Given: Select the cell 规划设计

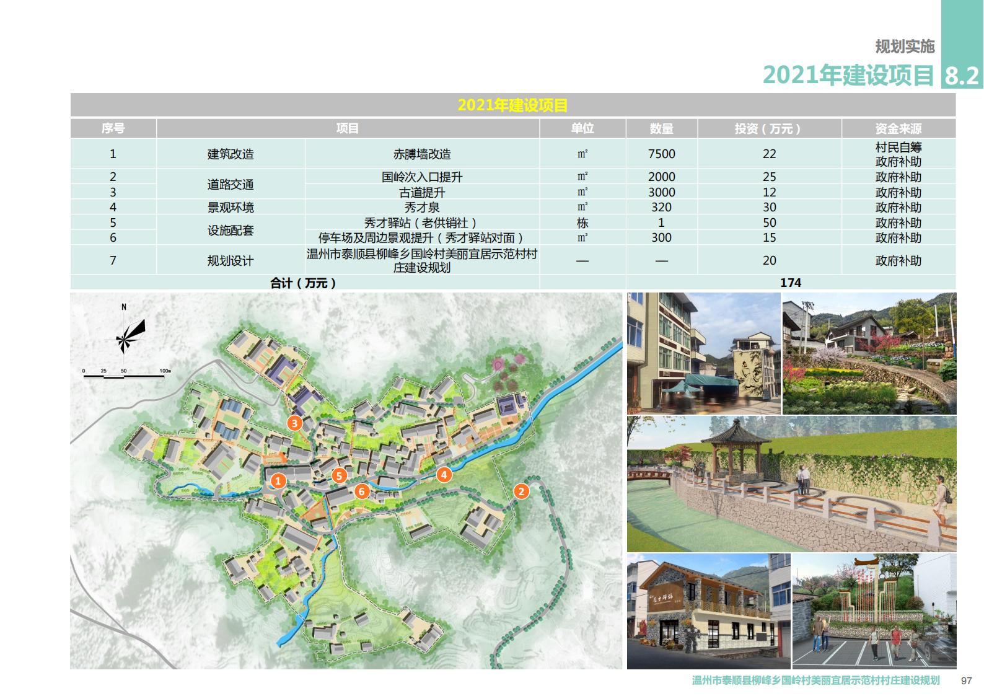Looking at the screenshot, I should coord(231,260).
